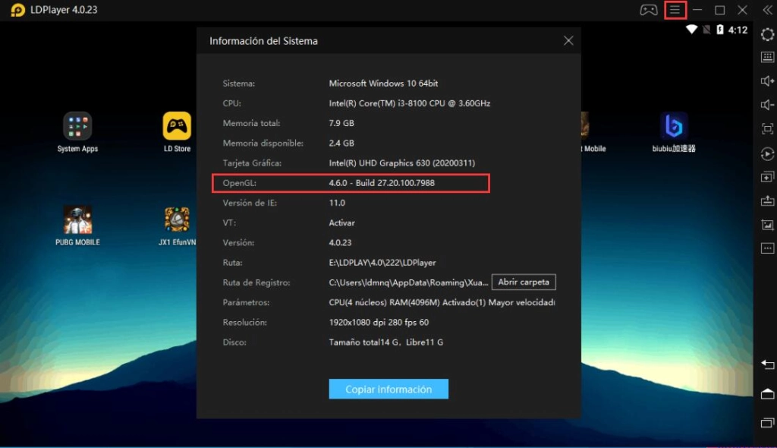This screenshot has width=777, height=448.
Task: Click the volume up icon
Action: click(x=767, y=81)
